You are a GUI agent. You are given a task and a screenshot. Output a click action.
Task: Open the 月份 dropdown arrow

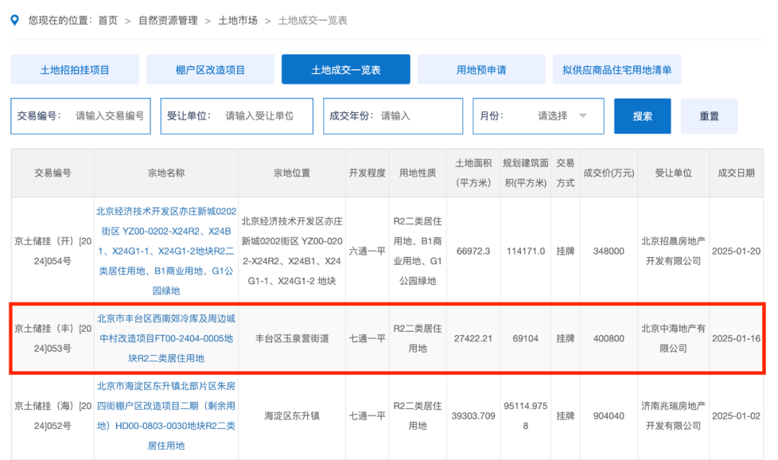point(583,116)
